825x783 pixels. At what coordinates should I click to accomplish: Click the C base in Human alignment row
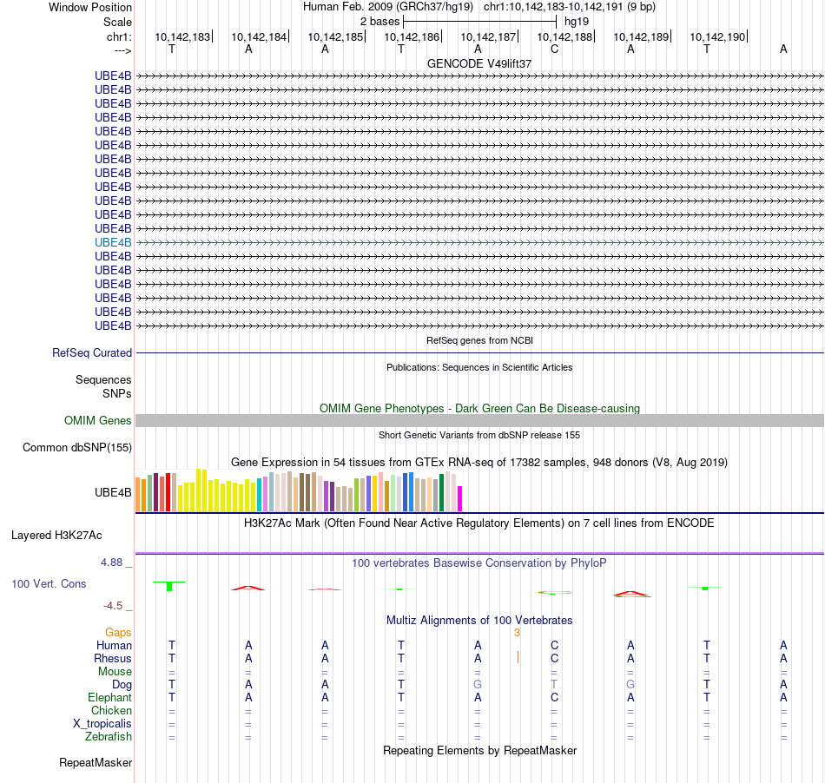tap(554, 645)
